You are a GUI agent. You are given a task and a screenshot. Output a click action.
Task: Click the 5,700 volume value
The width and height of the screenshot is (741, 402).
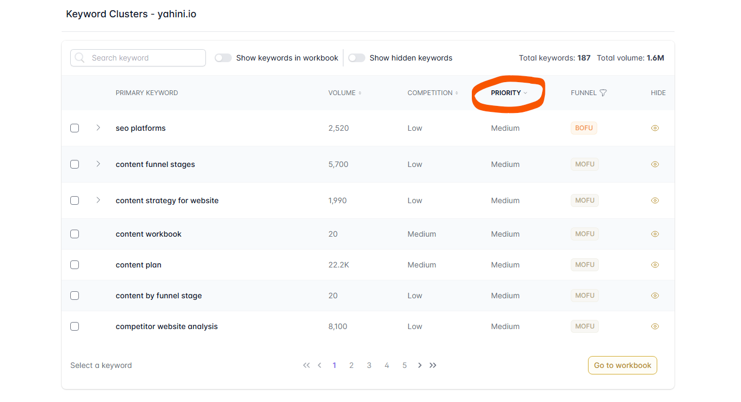point(338,164)
